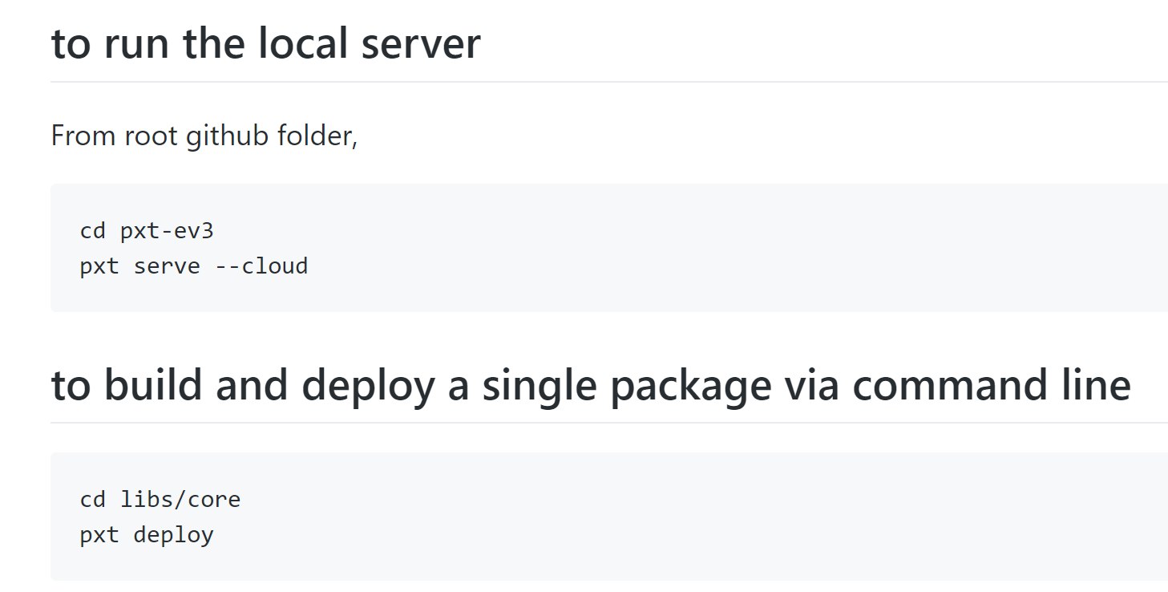Click "pxt-ev3" folder name in code block
The image size is (1168, 592).
pyautogui.click(x=167, y=232)
